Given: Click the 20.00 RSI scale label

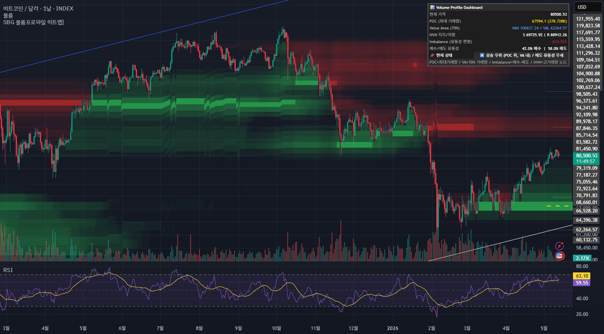Looking at the screenshot, I should pyautogui.click(x=582, y=314).
